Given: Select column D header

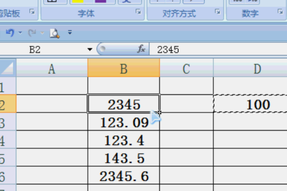Looking at the screenshot, I should pos(250,68).
